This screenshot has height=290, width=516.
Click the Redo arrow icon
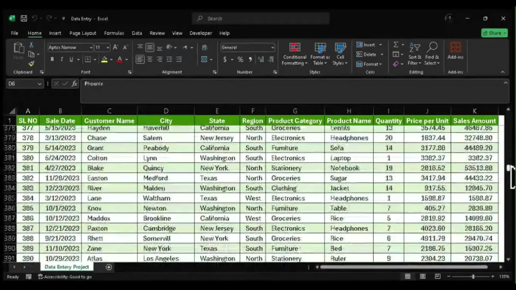[49, 19]
